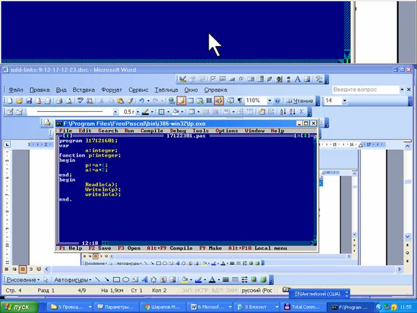
Task: Select the table Eraser icon
Action: (19, 112)
